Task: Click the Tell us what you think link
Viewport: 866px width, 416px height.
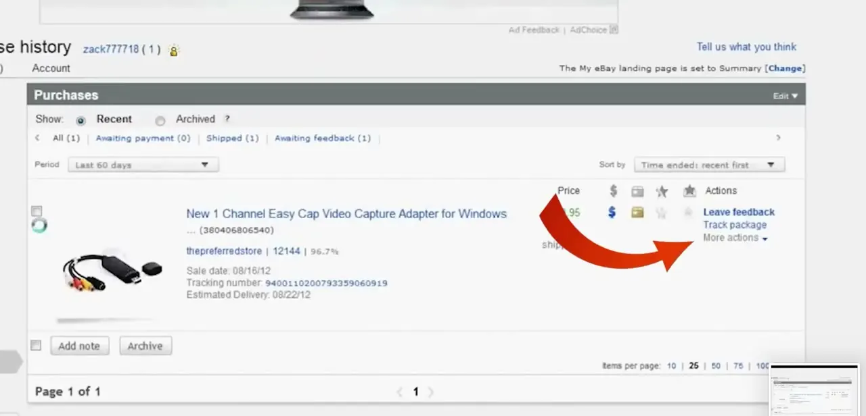Action: [746, 47]
